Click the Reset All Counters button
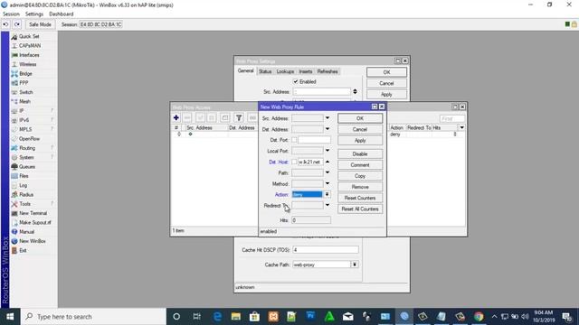 360,209
